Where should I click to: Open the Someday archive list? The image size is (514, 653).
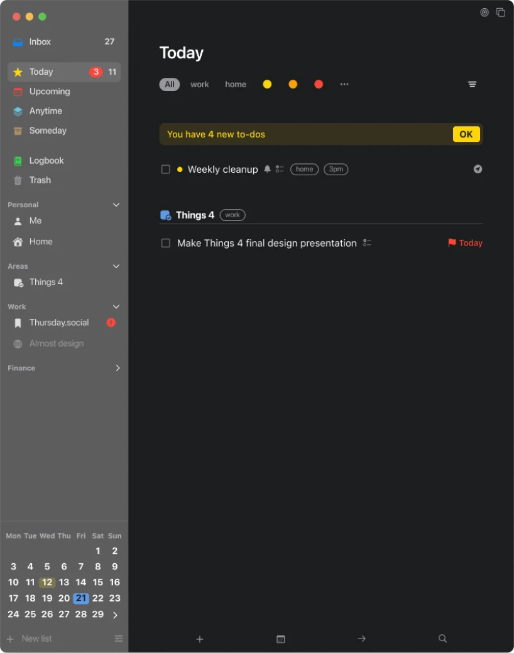[64, 131]
